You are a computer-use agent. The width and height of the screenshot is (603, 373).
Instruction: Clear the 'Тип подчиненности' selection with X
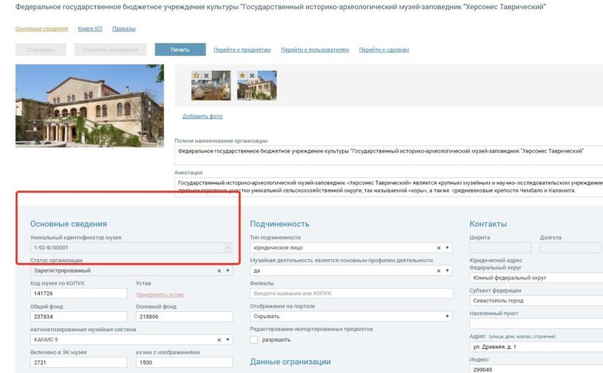click(439, 248)
